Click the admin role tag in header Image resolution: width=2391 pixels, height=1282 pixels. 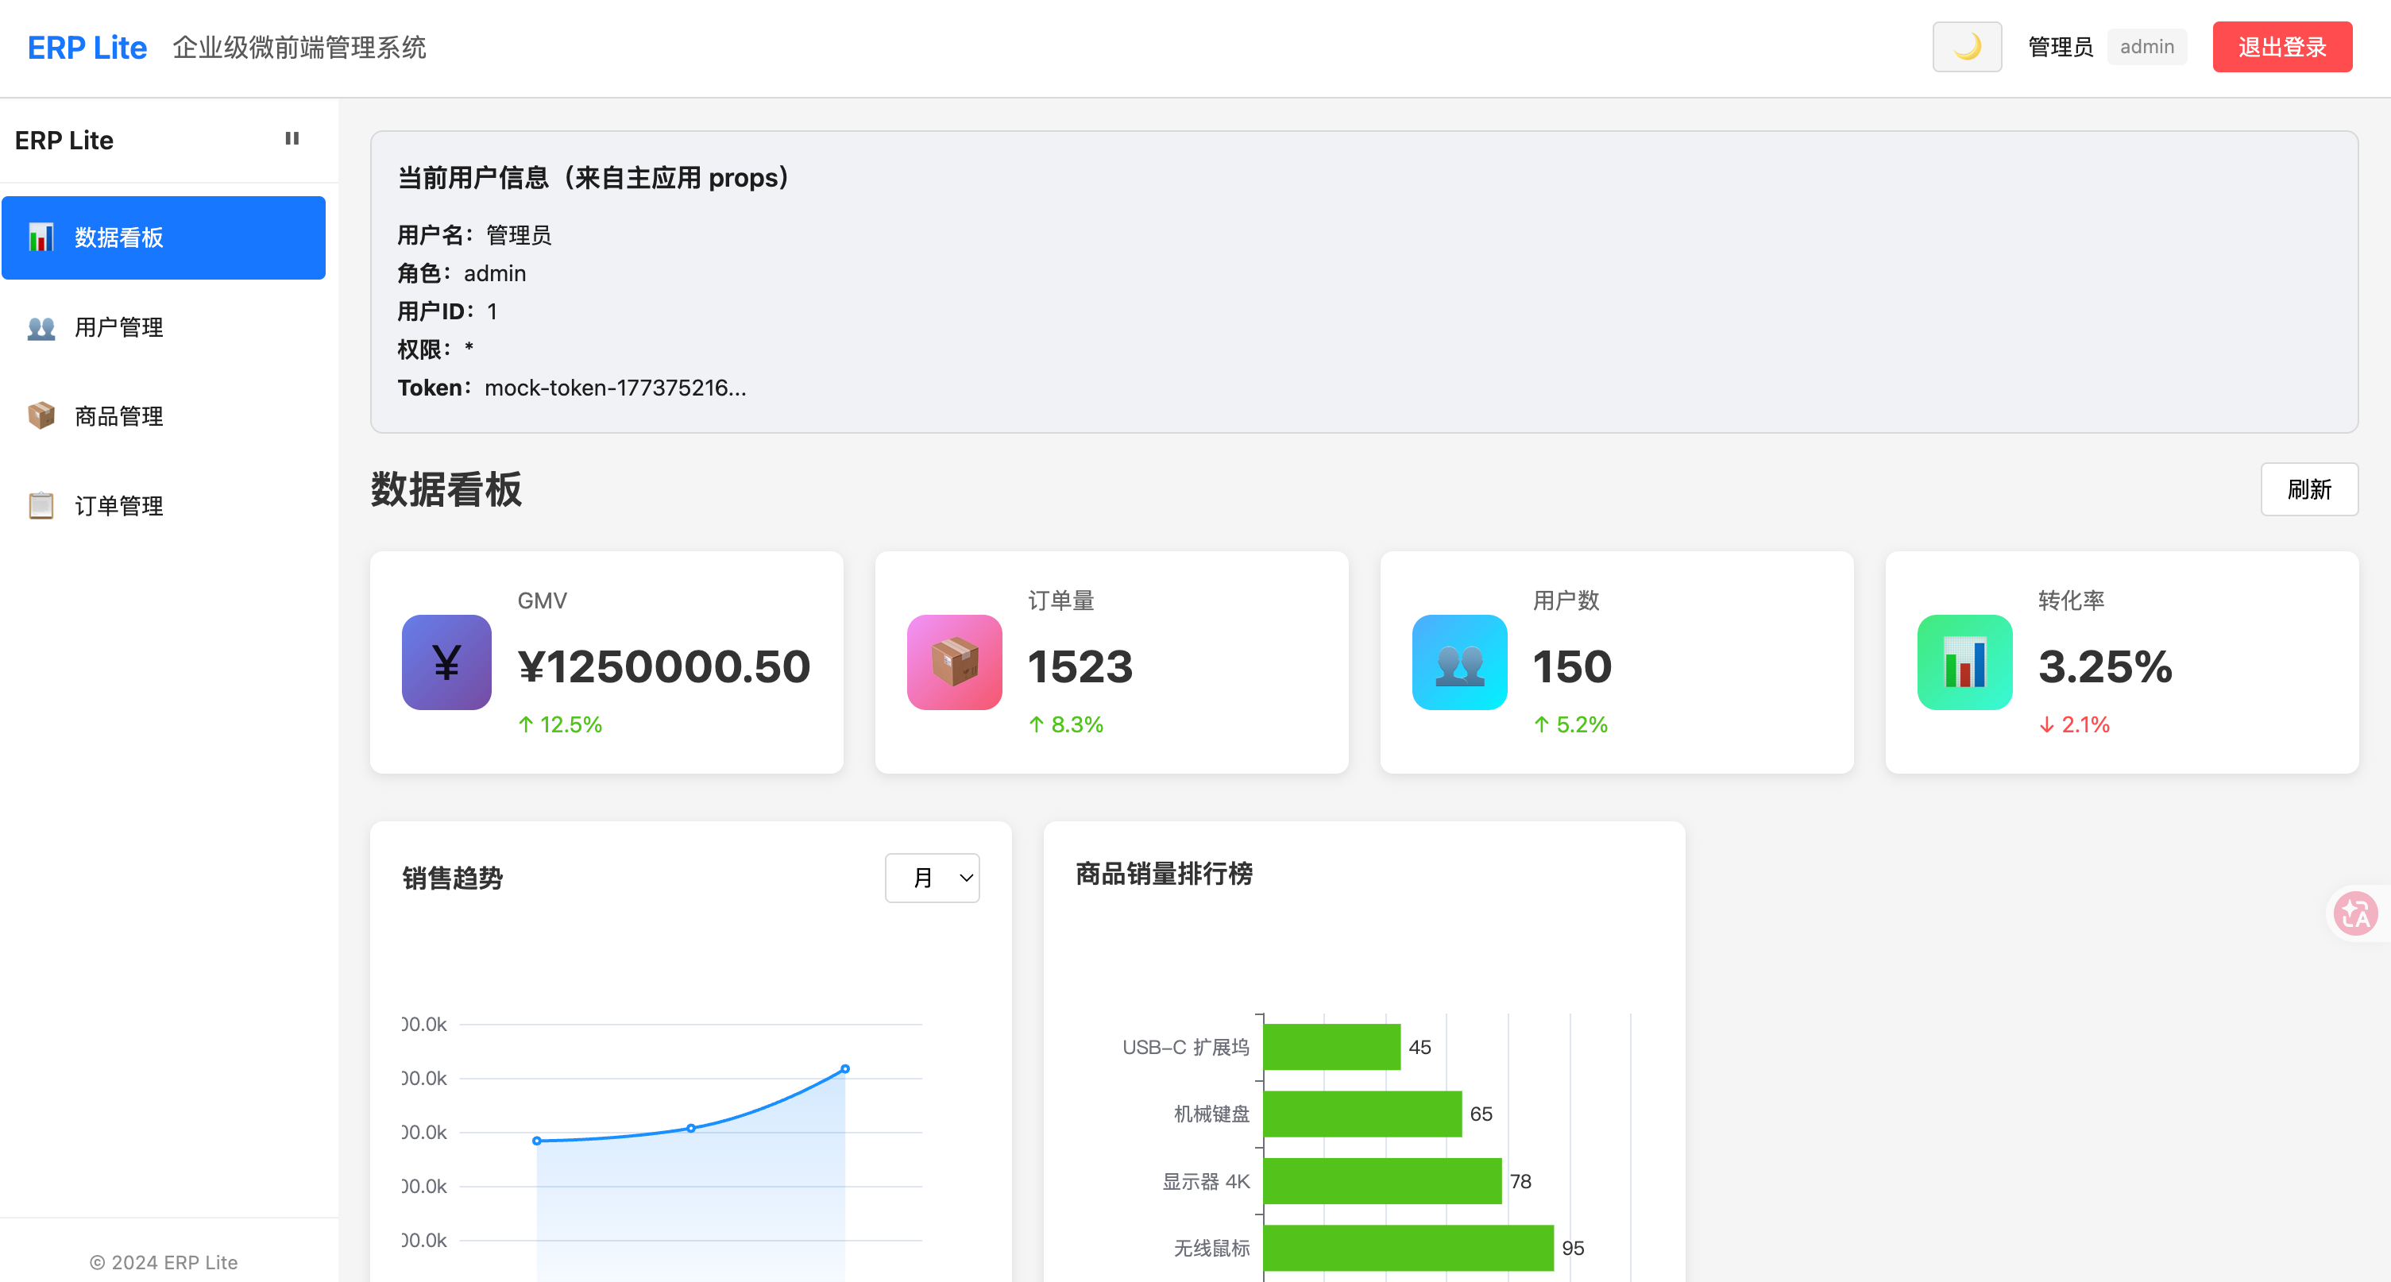click(x=2146, y=46)
